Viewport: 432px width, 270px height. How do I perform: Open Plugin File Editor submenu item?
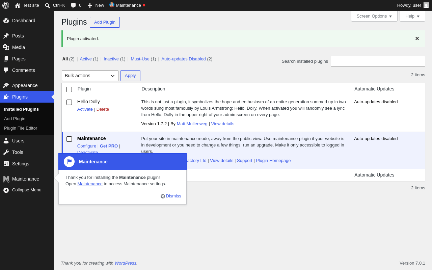(x=21, y=128)
